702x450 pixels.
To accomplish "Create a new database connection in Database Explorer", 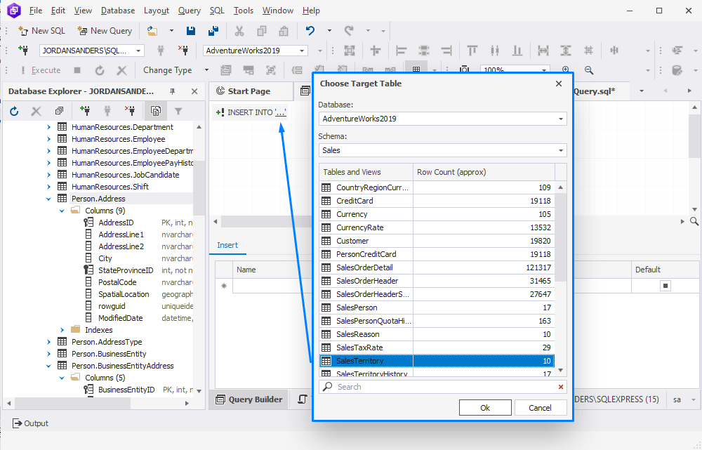I will pyautogui.click(x=86, y=110).
